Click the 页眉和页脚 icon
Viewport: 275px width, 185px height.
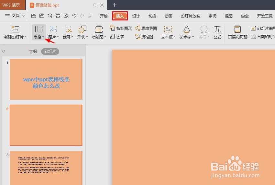237,29
